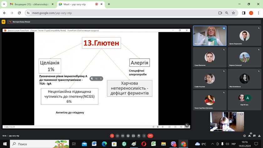The width and height of the screenshot is (263, 148).
Task: Open the emoji reactions button
Action: coord(128,136)
